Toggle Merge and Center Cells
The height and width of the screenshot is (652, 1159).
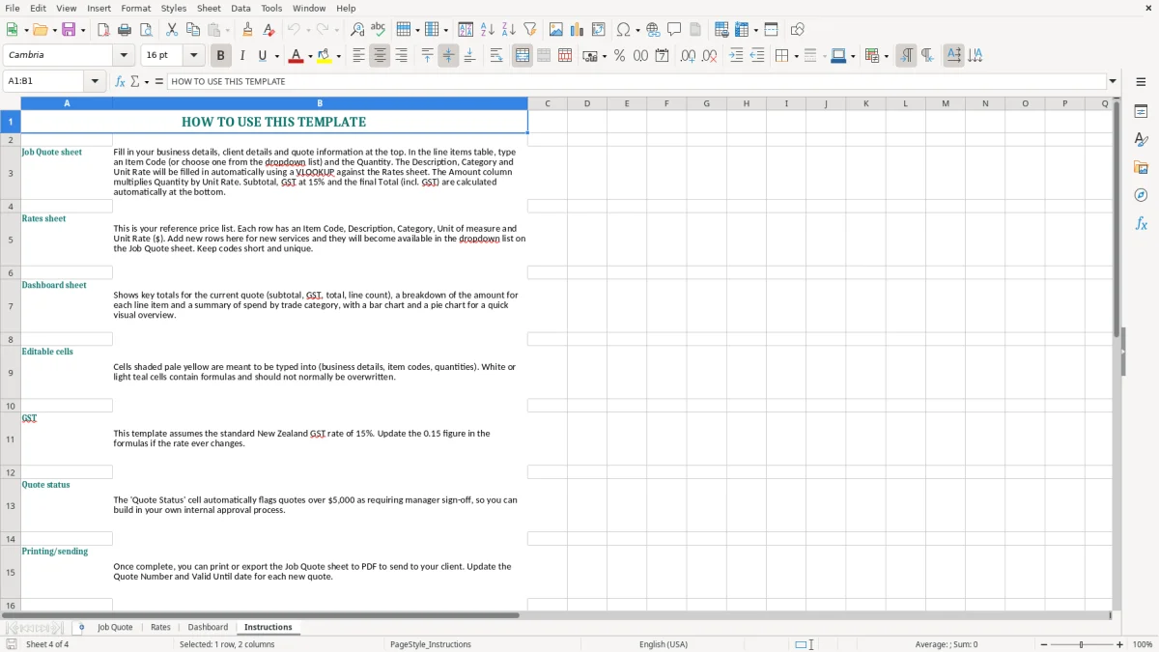(x=523, y=56)
